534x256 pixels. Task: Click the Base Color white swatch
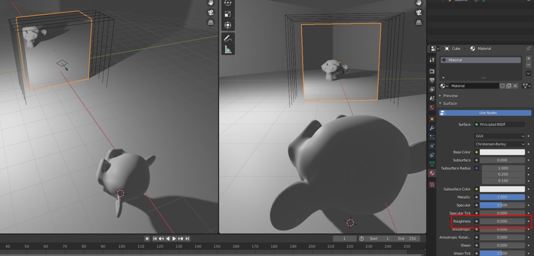click(x=502, y=152)
